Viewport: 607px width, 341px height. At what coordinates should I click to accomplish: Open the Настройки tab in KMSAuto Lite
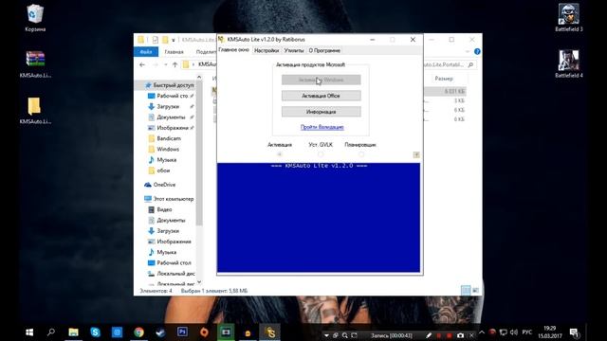pyautogui.click(x=267, y=50)
